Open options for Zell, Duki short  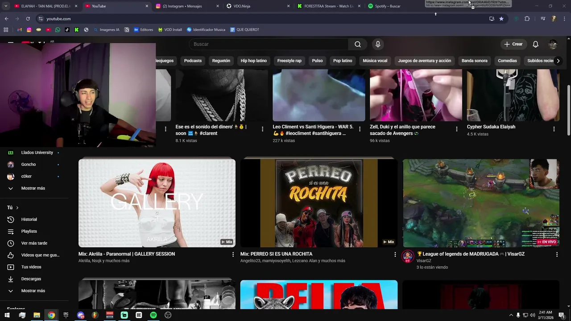click(x=456, y=129)
